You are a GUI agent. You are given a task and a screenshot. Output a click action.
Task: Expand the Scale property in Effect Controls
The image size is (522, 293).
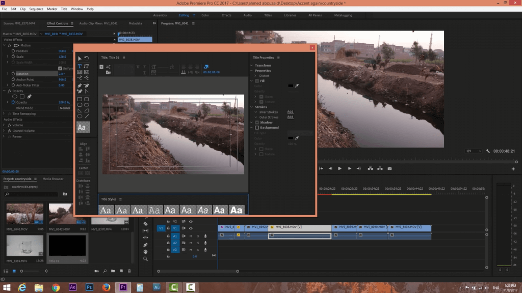click(x=8, y=57)
